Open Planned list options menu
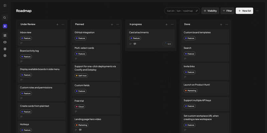This screenshot has height=133, width=267. (x=118, y=24)
